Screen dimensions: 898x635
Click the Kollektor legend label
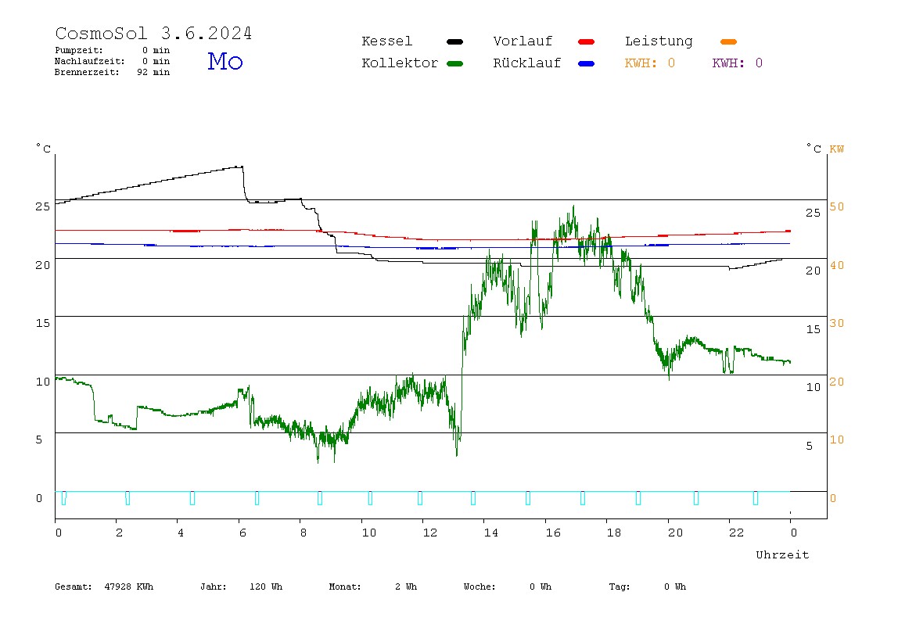[400, 63]
